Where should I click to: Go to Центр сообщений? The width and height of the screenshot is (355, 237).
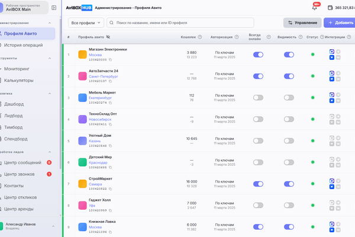pyautogui.click(x=22, y=162)
